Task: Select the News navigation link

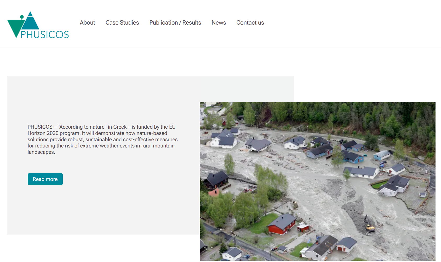Action: [x=219, y=23]
